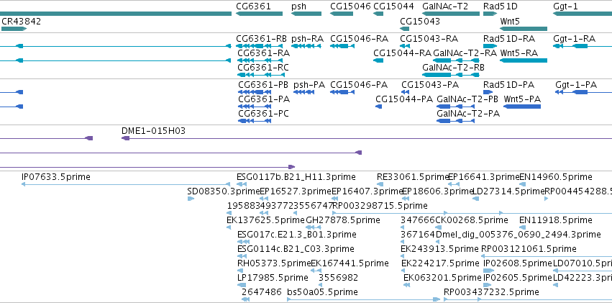This screenshot has height=303, width=612.
Task: Open the LD27314.5prime EST
Action: coord(475,199)
